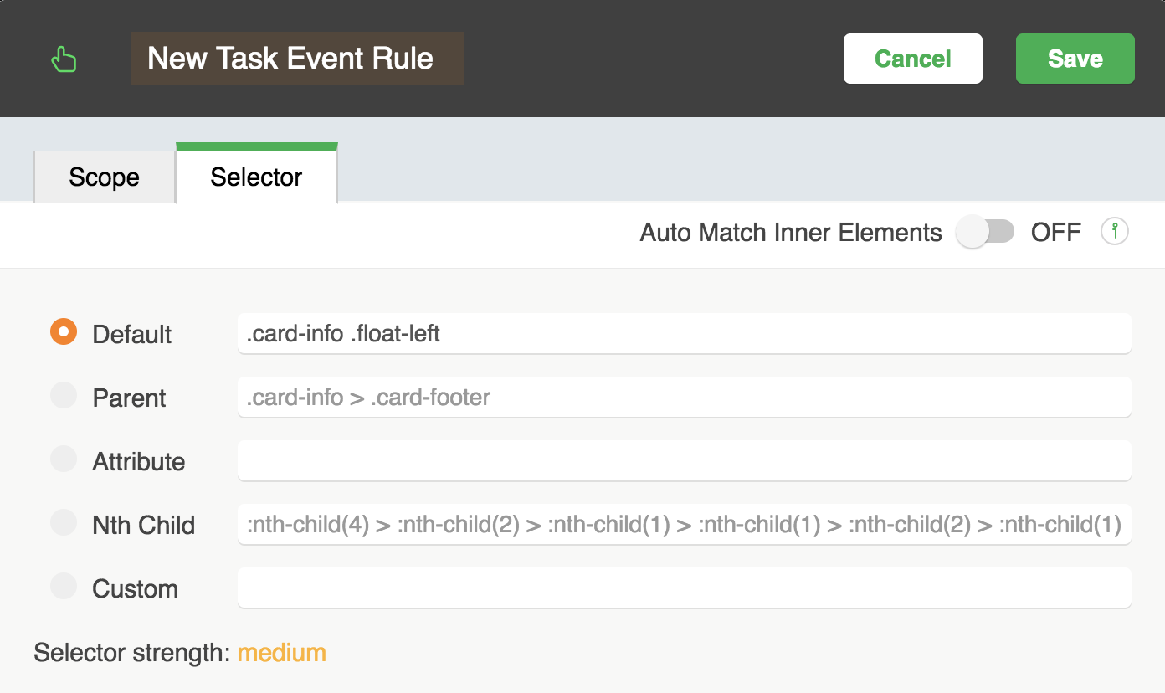Switch to the Scope tab
This screenshot has height=693, width=1165.
click(105, 177)
